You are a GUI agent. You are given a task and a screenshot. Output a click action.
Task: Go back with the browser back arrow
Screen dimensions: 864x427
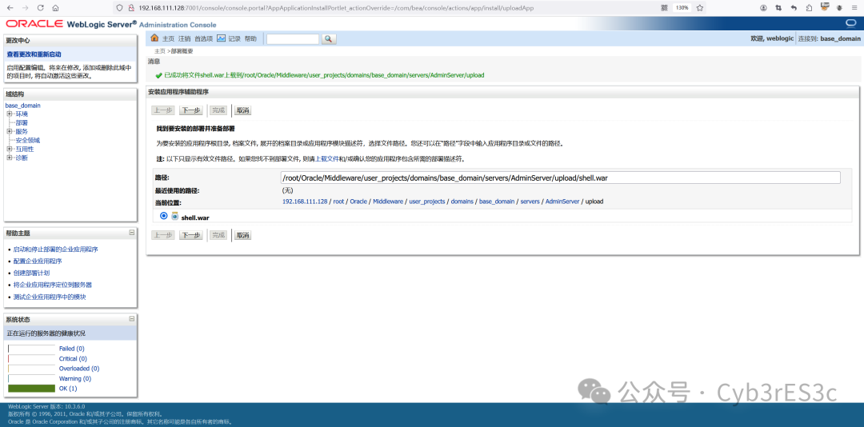[x=11, y=8]
